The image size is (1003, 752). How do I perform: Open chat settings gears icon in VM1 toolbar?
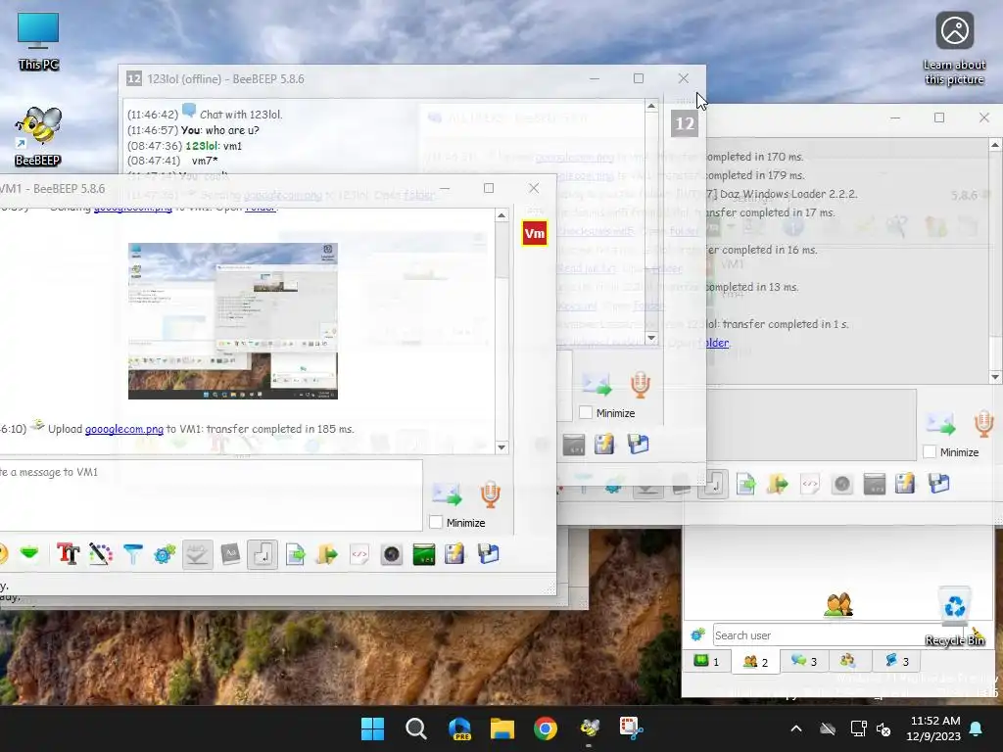click(x=165, y=554)
